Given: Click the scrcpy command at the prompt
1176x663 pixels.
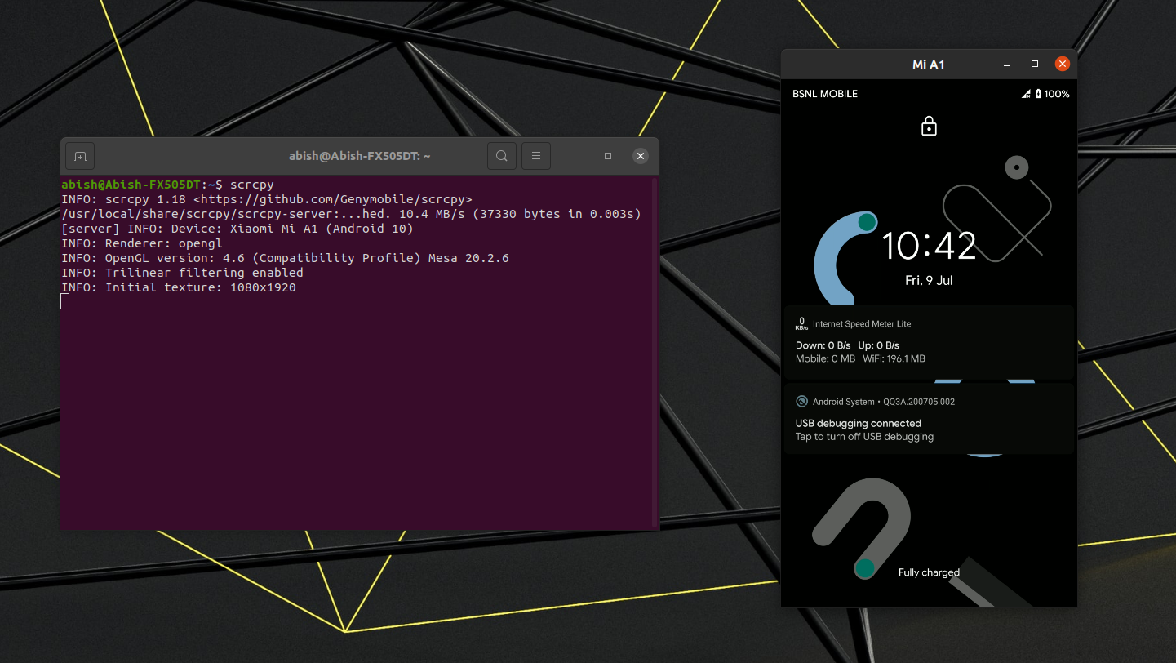Looking at the screenshot, I should point(252,185).
